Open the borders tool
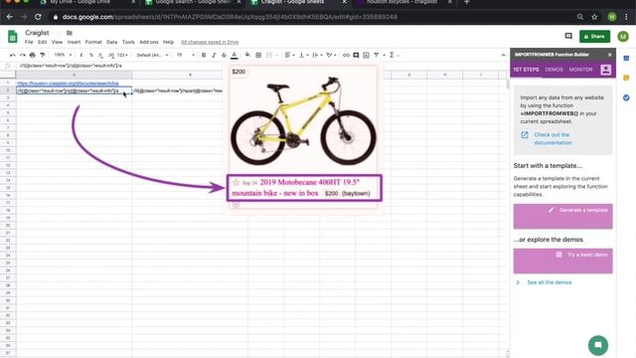The image size is (636, 358). 258,55
